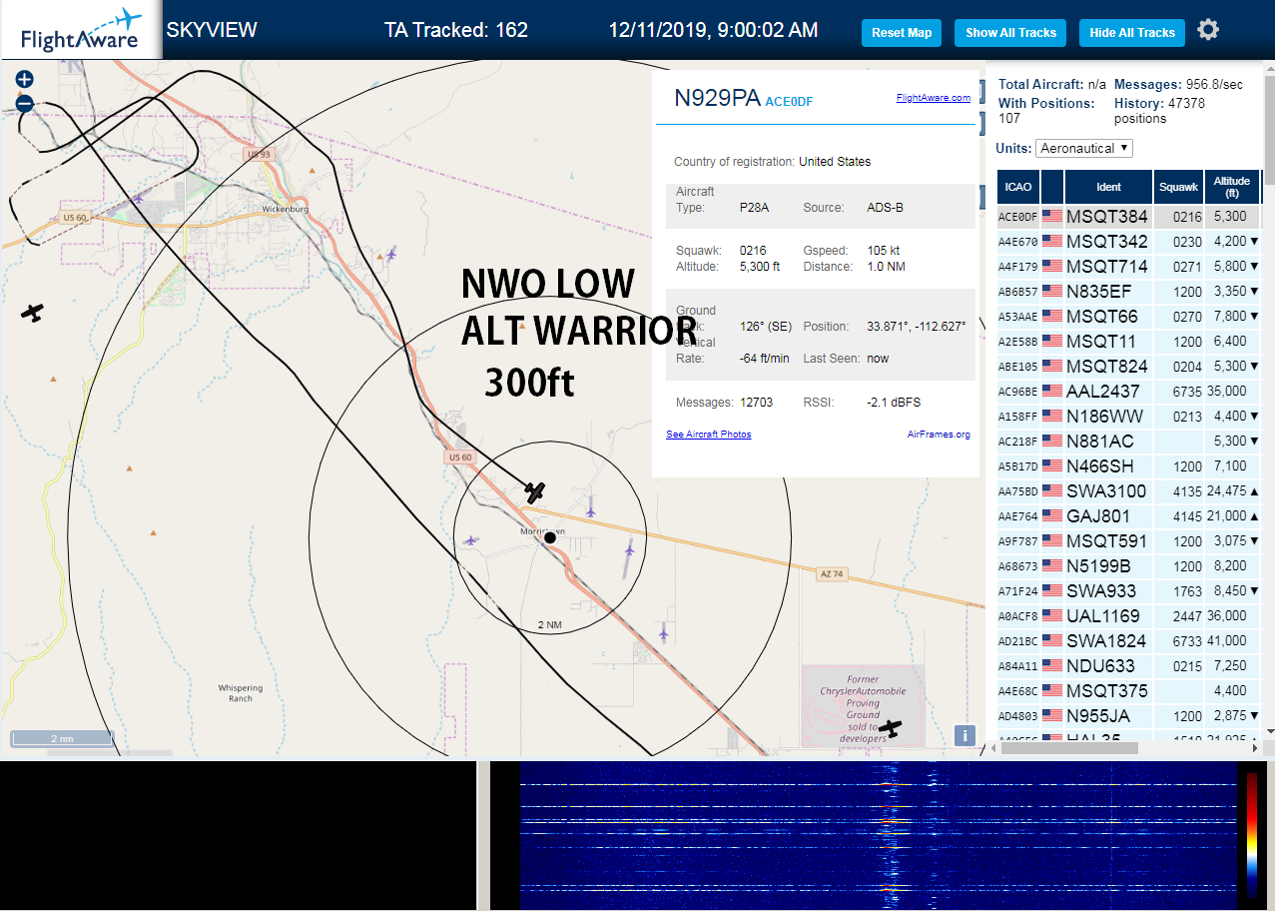
Task: Show all aircraft tracks
Action: [x=1010, y=33]
